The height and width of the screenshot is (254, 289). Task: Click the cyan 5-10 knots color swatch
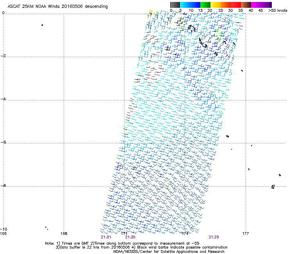click(x=185, y=5)
